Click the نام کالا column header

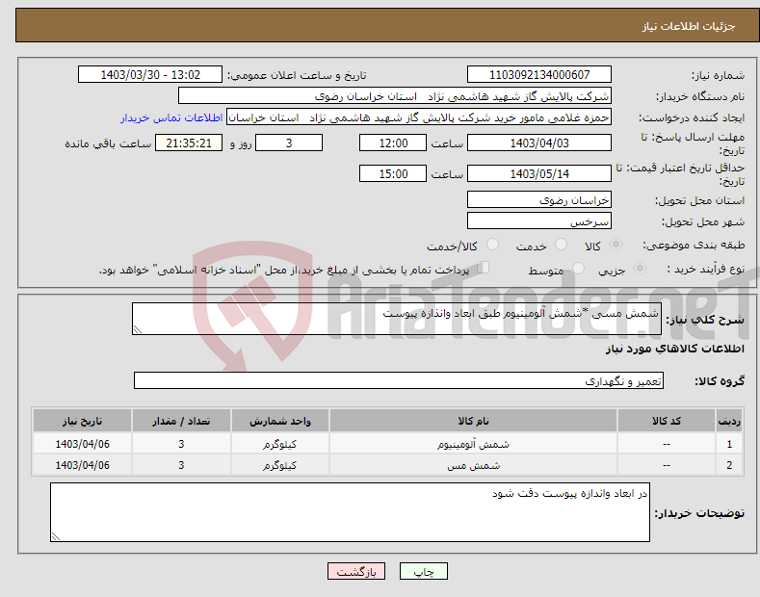coord(473,421)
